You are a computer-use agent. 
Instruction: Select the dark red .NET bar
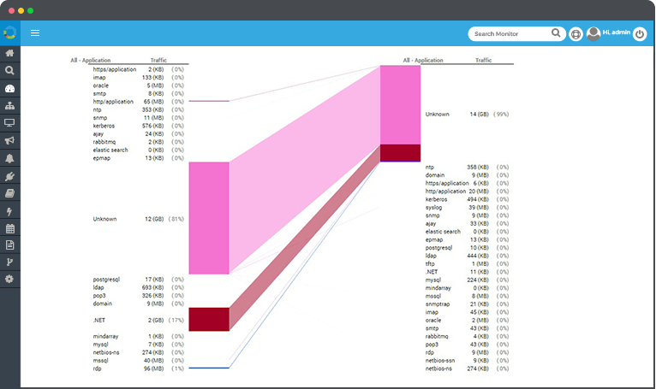pos(209,319)
